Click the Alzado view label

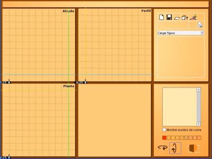68,11
